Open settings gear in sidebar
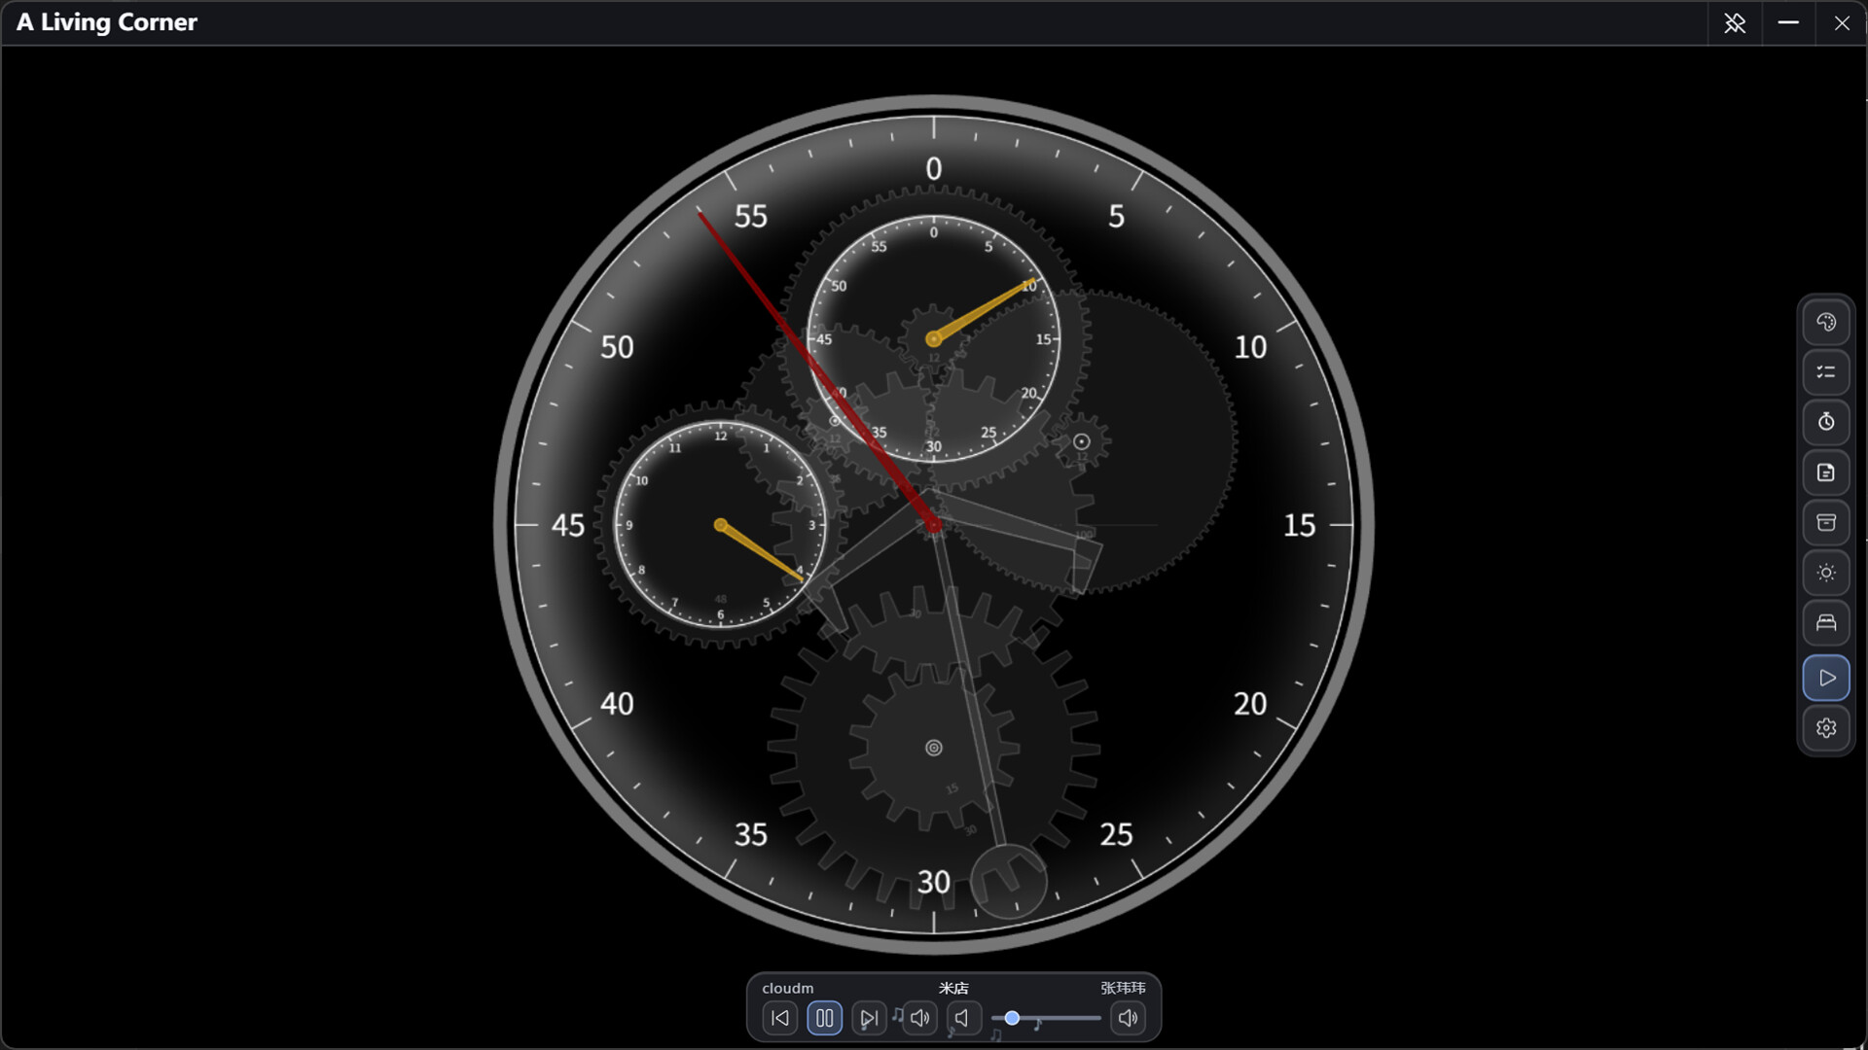Screen dimensions: 1868x1050 coord(1826,728)
